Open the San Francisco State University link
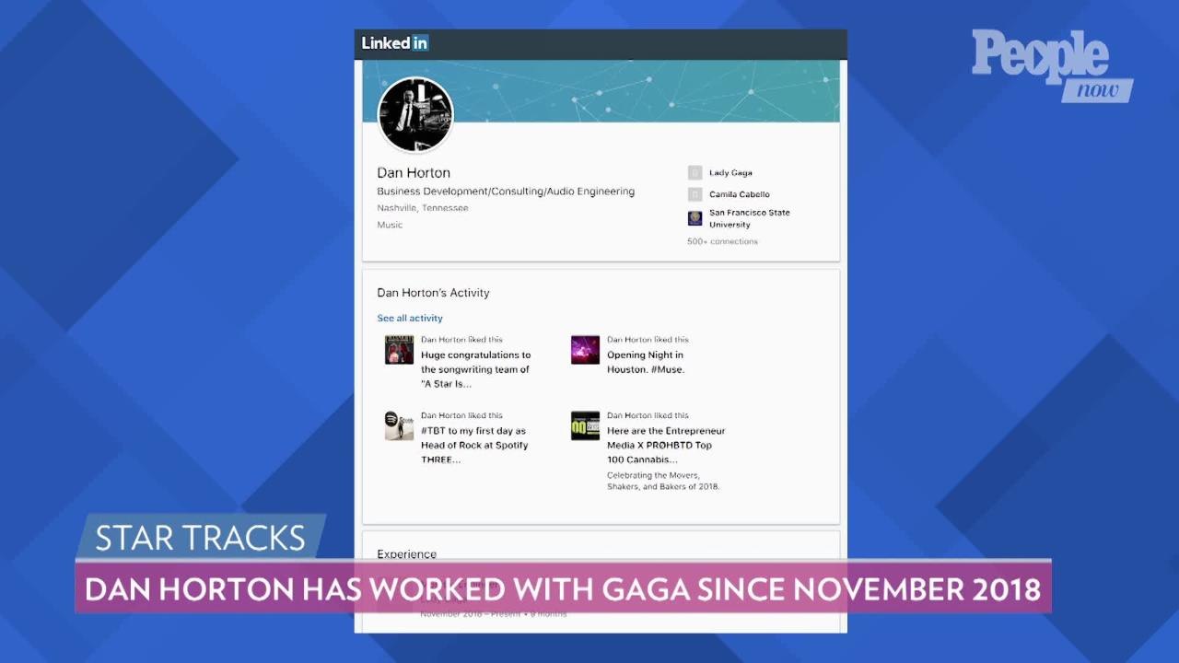Image resolution: width=1179 pixels, height=663 pixels. (750, 218)
